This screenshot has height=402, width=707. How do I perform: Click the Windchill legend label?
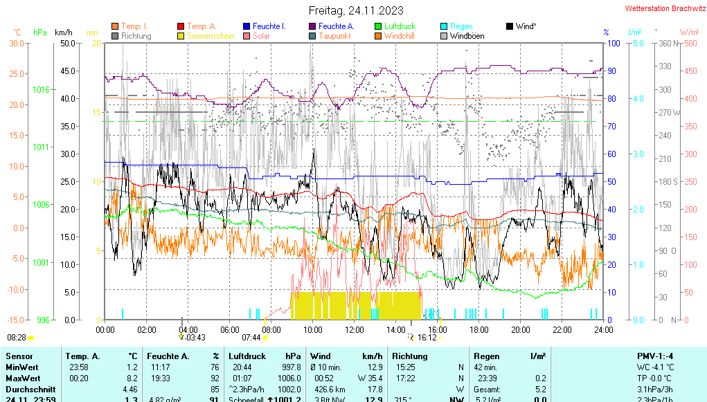(399, 36)
